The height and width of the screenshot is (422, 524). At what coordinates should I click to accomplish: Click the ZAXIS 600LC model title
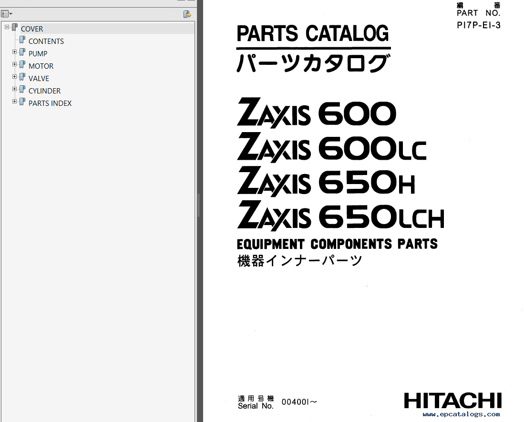[332, 147]
